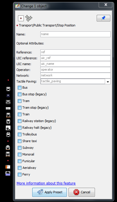Click the bus icon beside the Bus checkbox
The height and width of the screenshot is (202, 117).
pyautogui.click(x=8, y=89)
